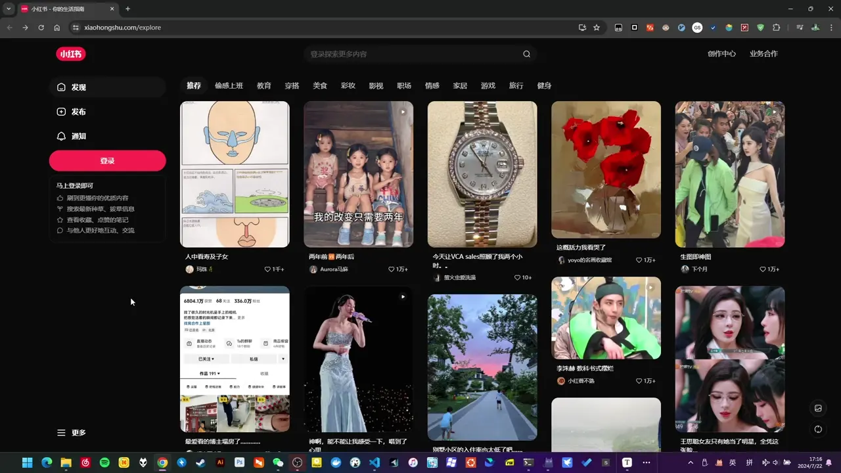Switch to the 美食 category tab
841x473 pixels.
pos(320,85)
